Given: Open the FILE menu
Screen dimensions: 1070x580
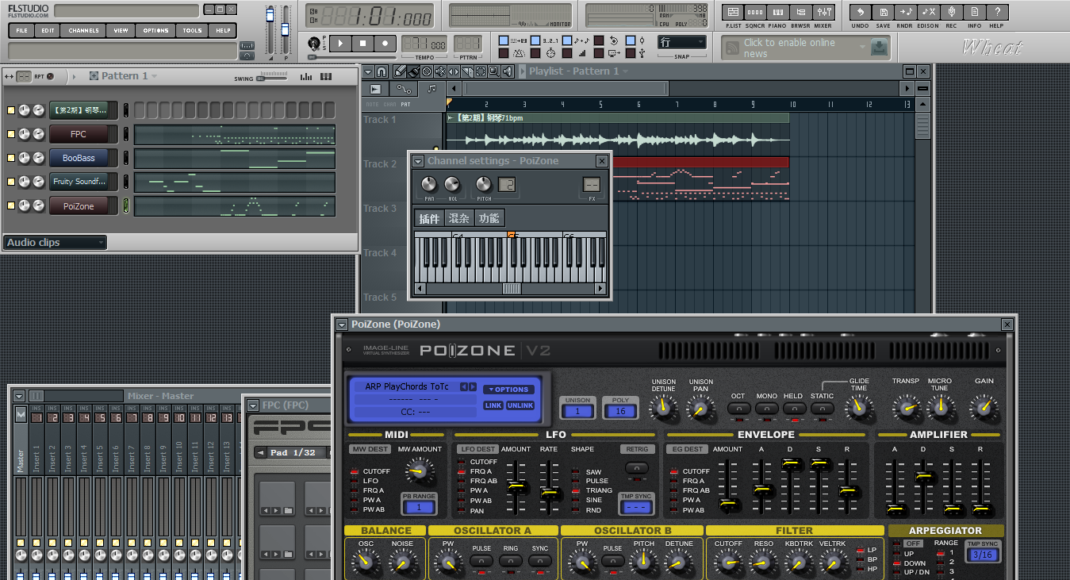Looking at the screenshot, I should [x=21, y=31].
